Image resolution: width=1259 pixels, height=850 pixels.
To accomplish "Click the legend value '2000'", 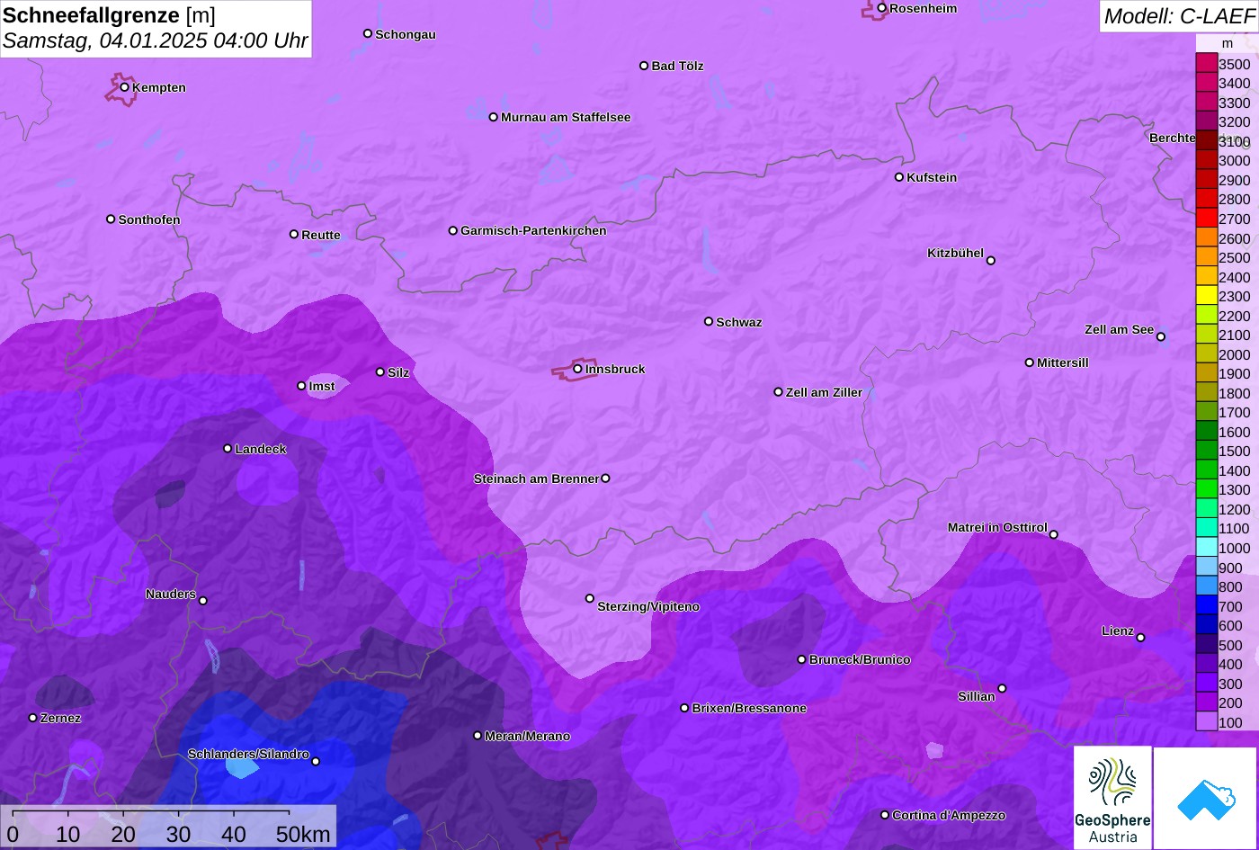I will 1234,354.
